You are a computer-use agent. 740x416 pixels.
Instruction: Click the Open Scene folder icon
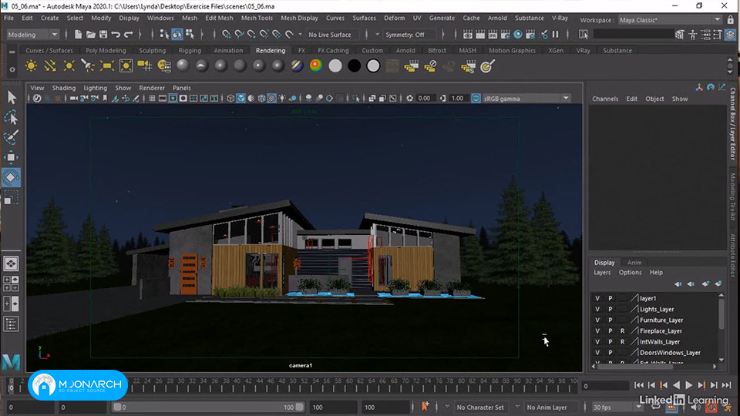coord(91,35)
